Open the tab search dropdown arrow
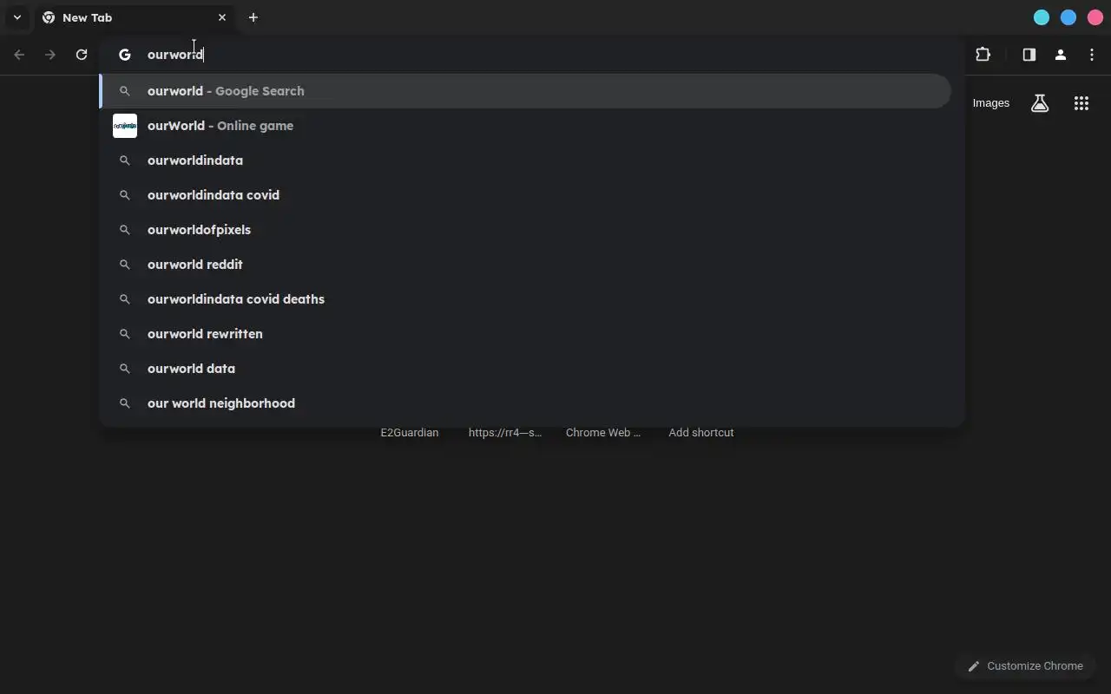 [16, 17]
